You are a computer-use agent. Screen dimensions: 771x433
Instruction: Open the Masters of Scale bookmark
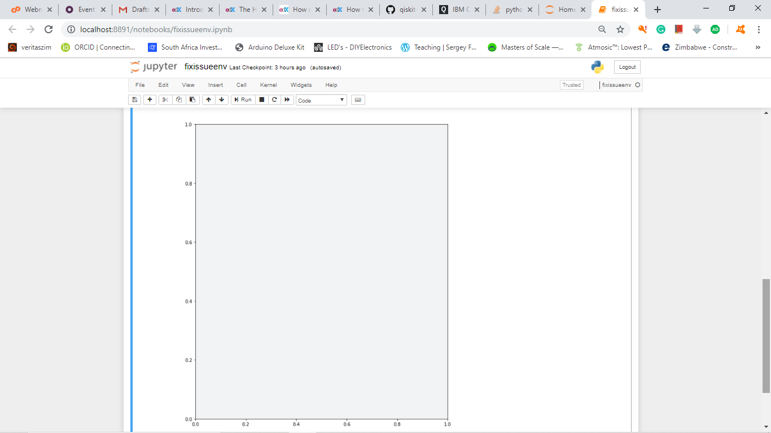[x=526, y=47]
